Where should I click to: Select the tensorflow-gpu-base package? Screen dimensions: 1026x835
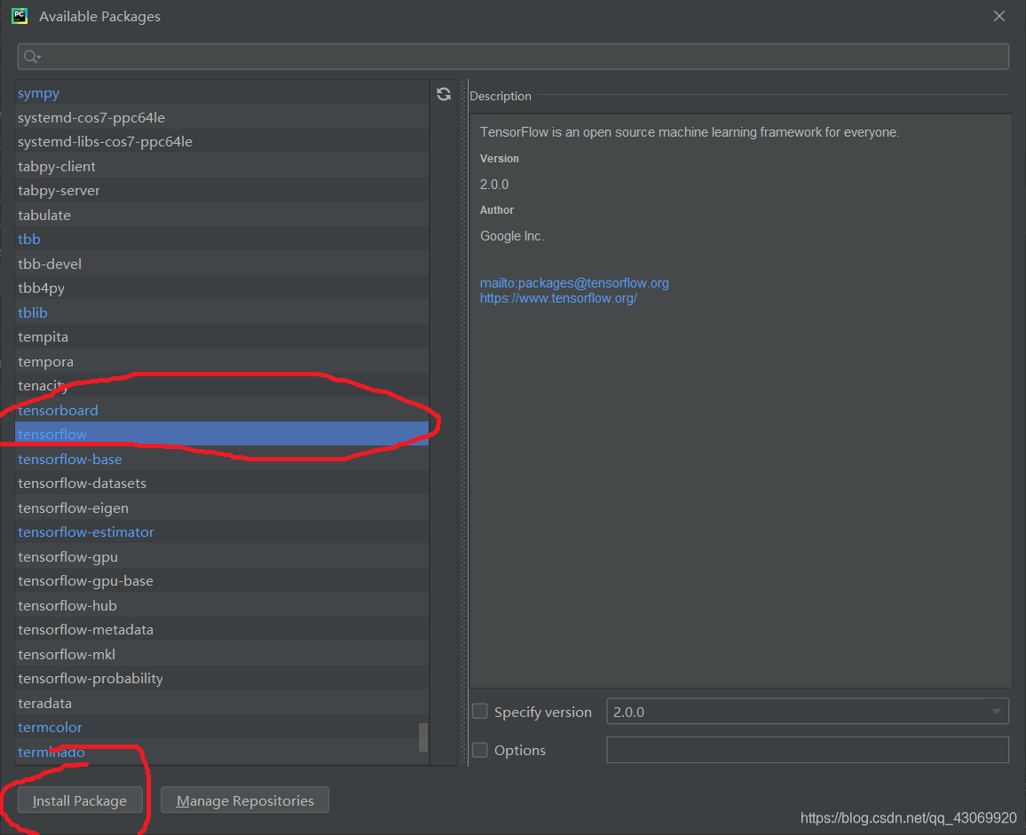click(222, 580)
